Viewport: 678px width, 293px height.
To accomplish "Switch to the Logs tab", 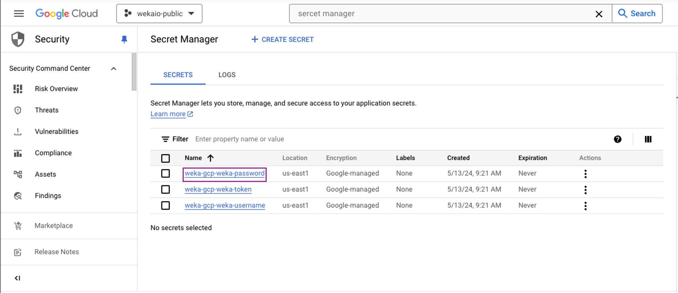I will point(227,75).
